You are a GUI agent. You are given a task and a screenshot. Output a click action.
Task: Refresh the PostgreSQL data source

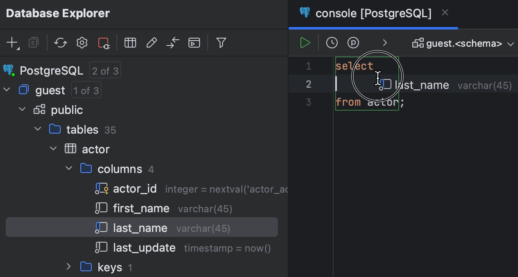(x=61, y=43)
